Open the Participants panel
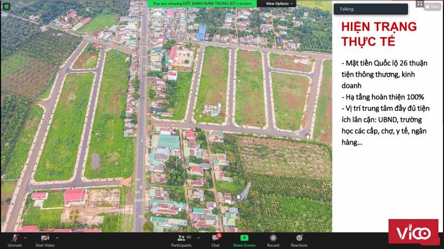This screenshot has width=444, height=249. 181,240
